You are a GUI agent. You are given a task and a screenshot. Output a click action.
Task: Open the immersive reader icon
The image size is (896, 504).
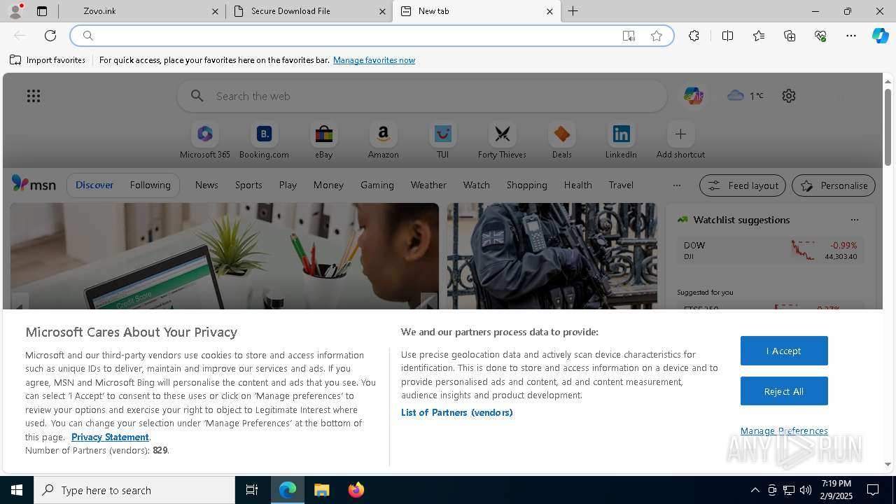(629, 36)
